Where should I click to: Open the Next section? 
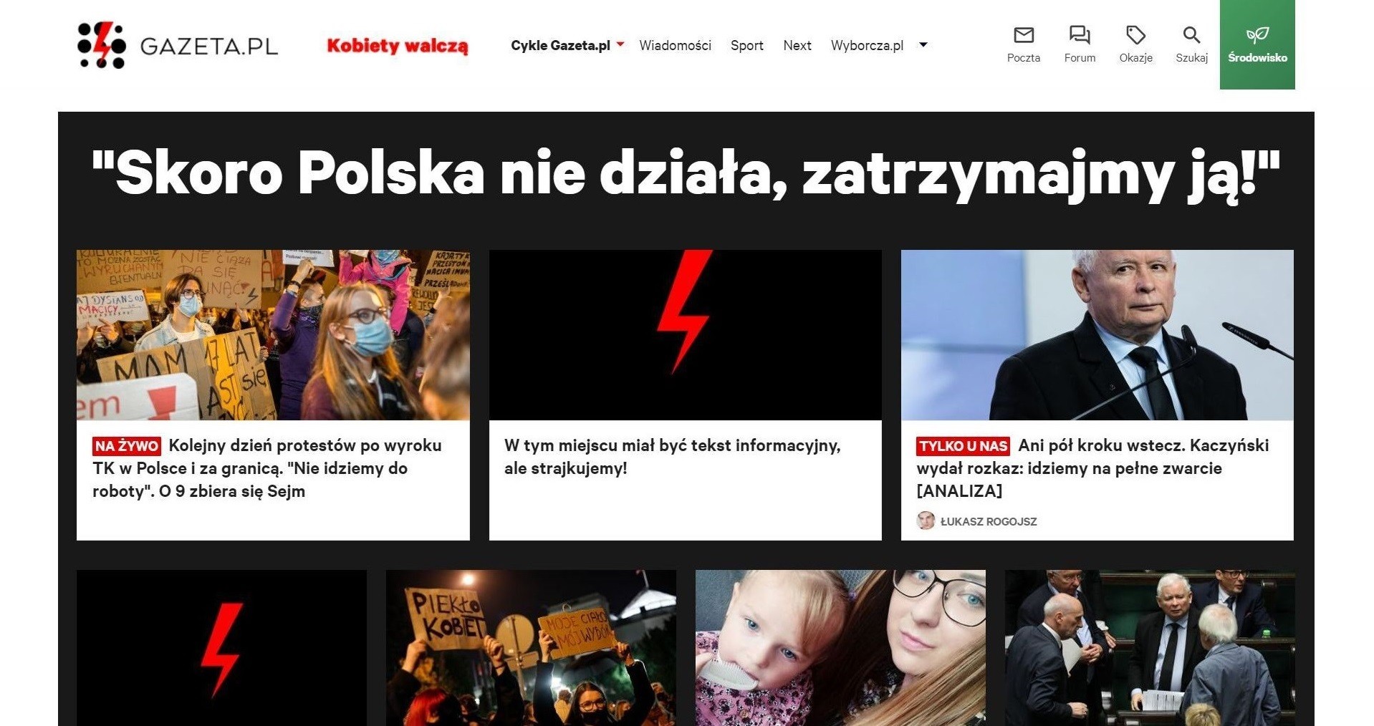pyautogui.click(x=797, y=45)
